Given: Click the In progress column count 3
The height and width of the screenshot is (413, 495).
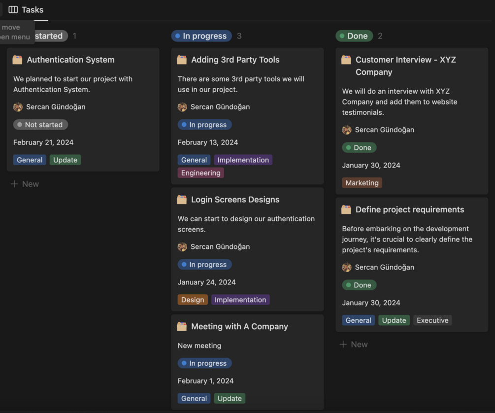Looking at the screenshot, I should [x=239, y=36].
